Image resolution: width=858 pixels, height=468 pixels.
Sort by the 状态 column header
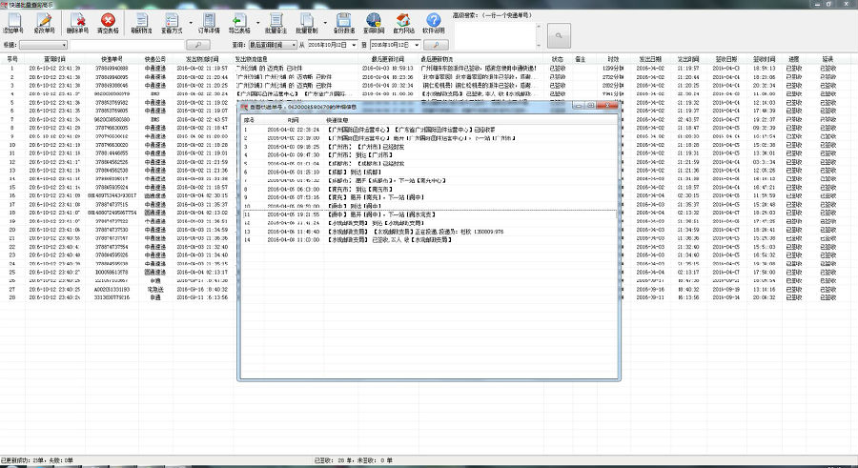click(x=557, y=59)
